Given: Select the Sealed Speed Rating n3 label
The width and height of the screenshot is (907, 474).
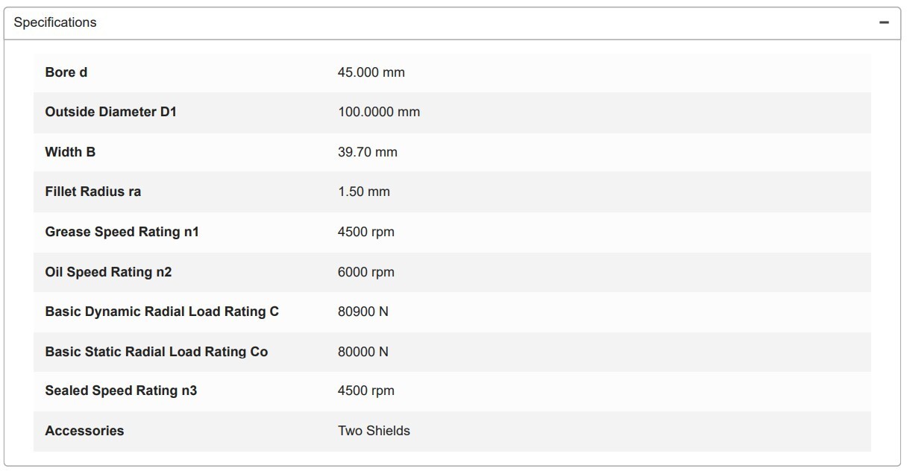Looking at the screenshot, I should click(121, 391).
